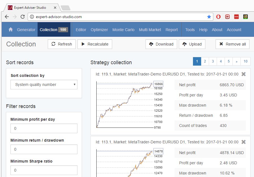This screenshot has height=177, width=254.
Task: Click strategy header Id: 119.1
Action: (x=167, y=74)
